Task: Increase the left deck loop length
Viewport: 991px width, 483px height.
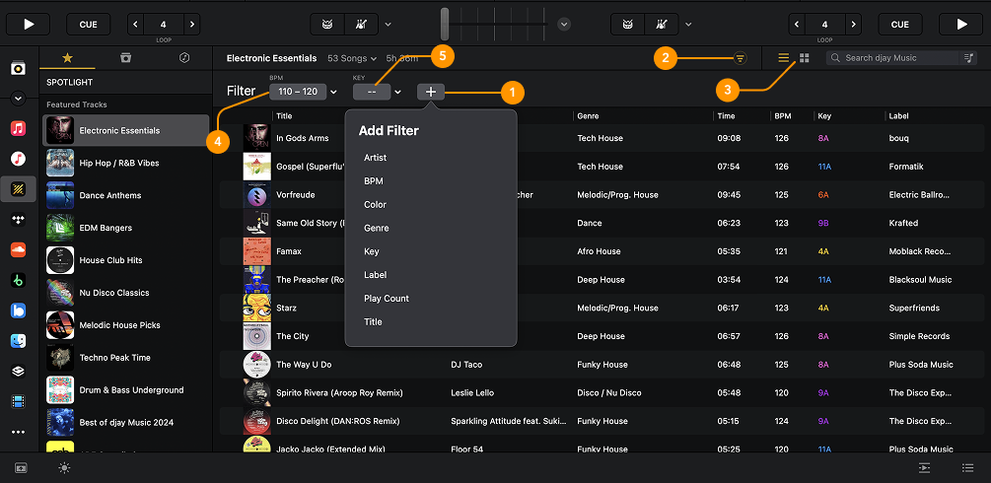Action: tap(192, 25)
